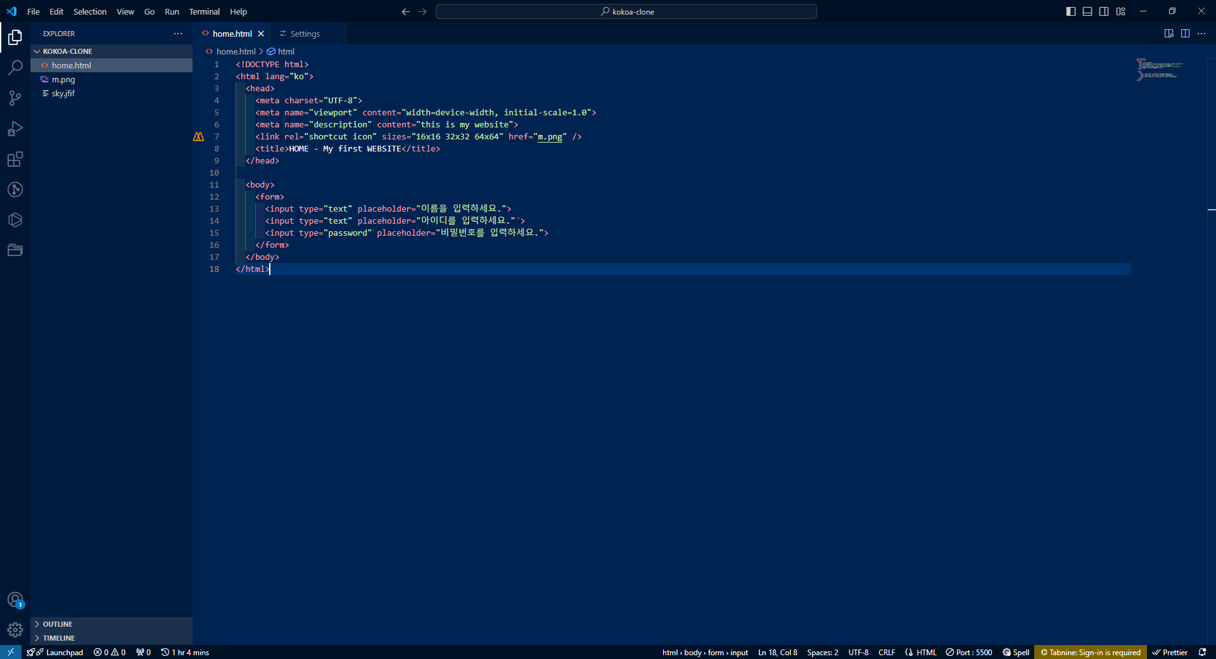The width and height of the screenshot is (1216, 659).
Task: Open the File menu
Action: coord(34,11)
